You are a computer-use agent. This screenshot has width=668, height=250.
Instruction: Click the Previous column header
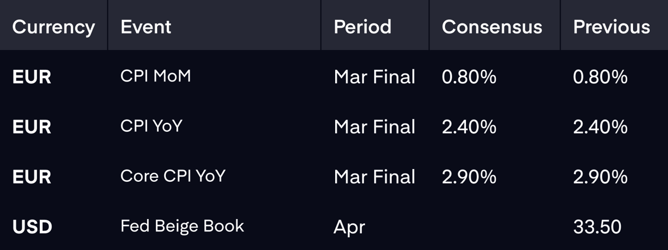click(612, 27)
